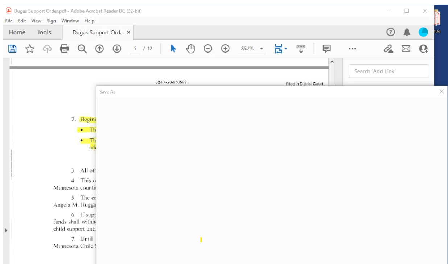
Task: Click the Search 'Add Link' field
Action: [x=388, y=71]
